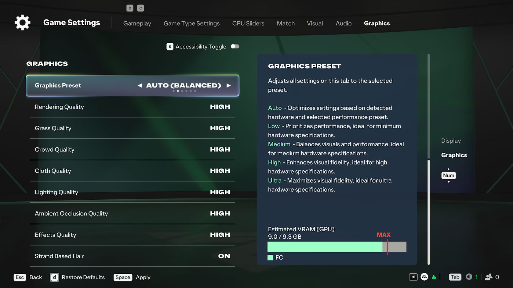
Task: Switch to the CPU Sliders tab
Action: pos(248,23)
